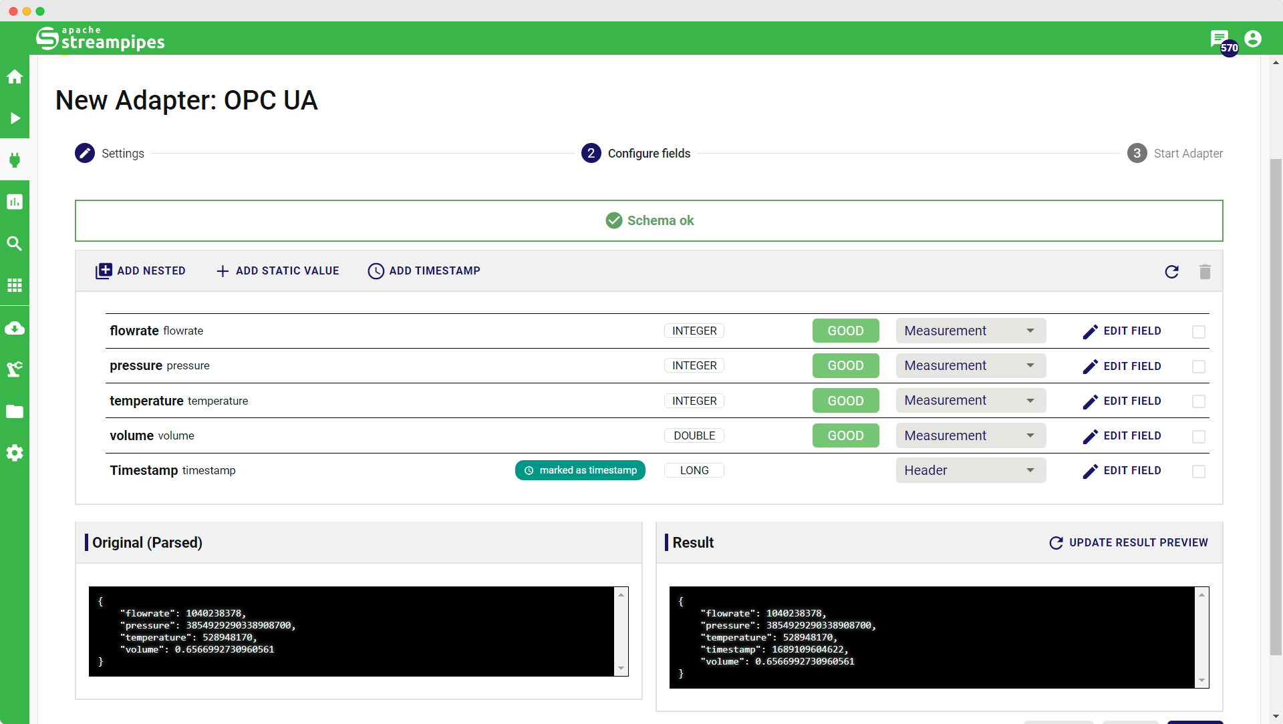
Task: Open the configuration gear icon in sidebar
Action: [x=15, y=453]
